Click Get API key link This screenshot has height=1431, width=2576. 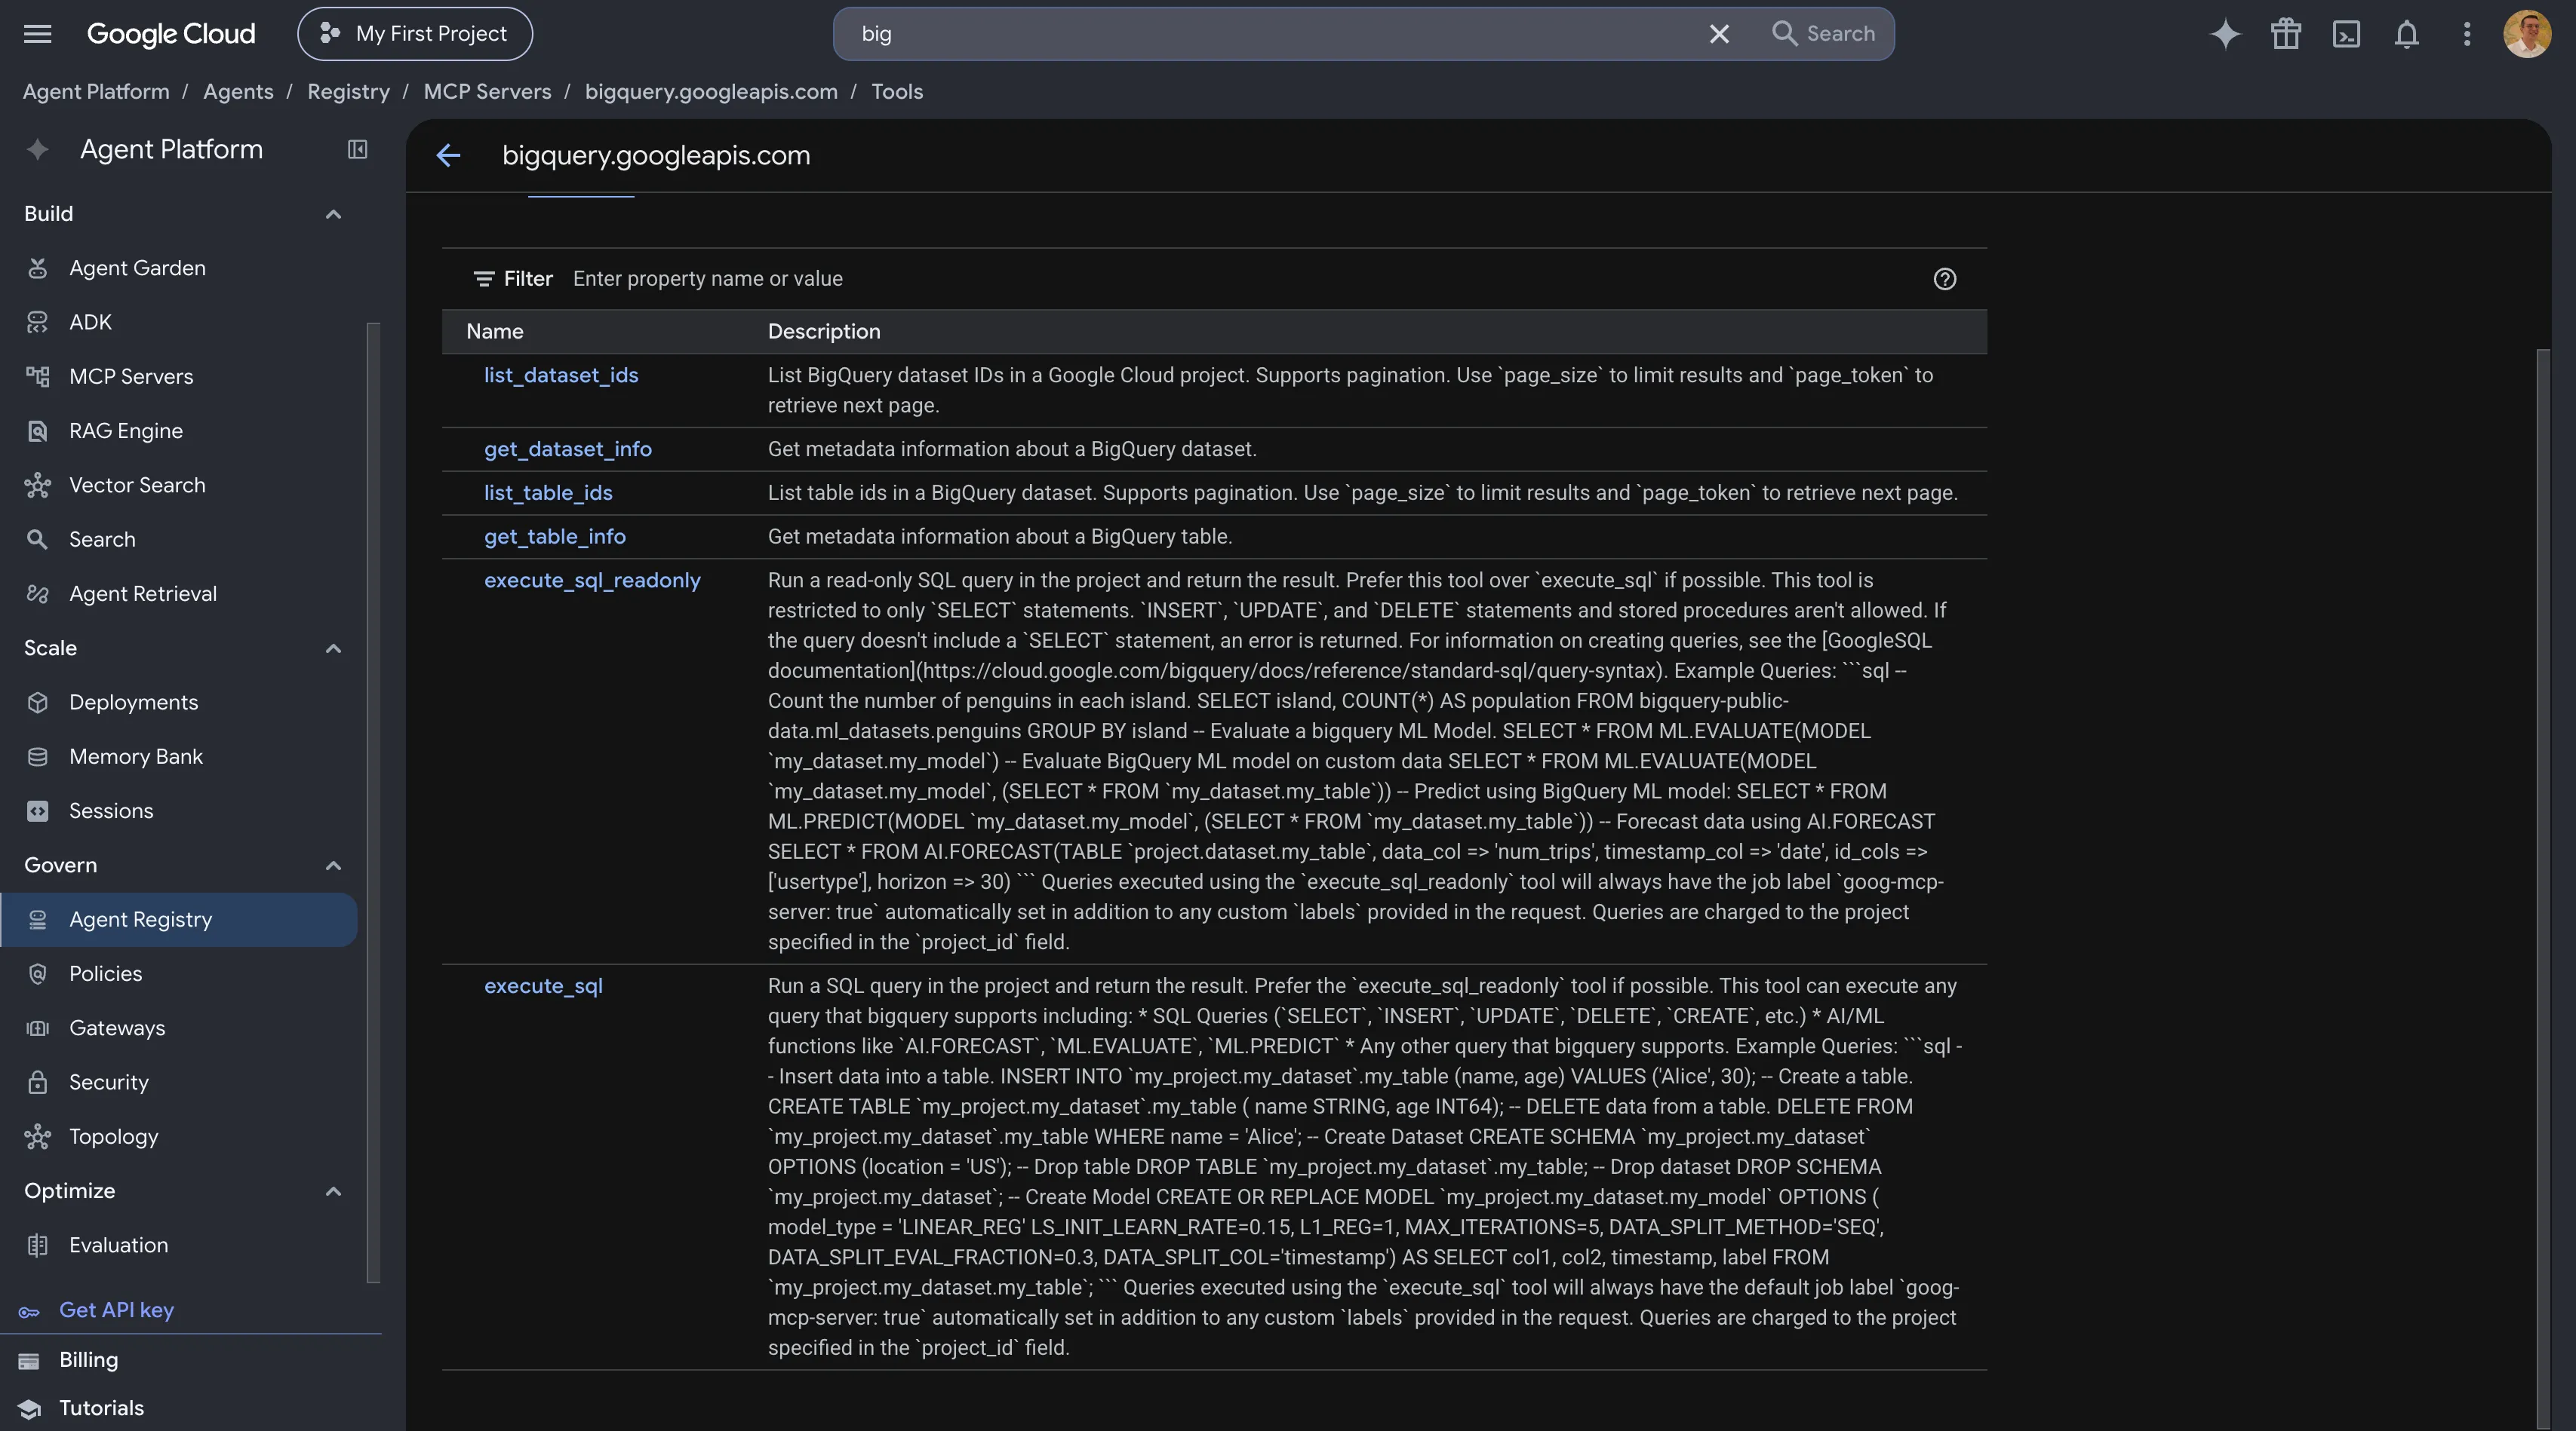click(116, 1310)
